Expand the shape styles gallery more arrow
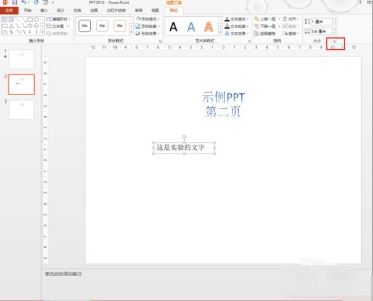The image size is (373, 301). point(131,32)
